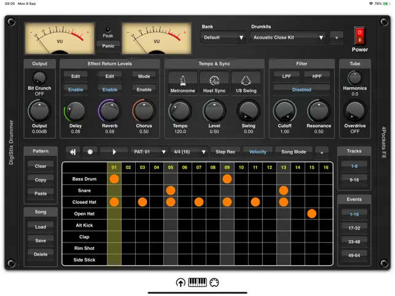
Task: Click the record button
Action: coord(90,152)
